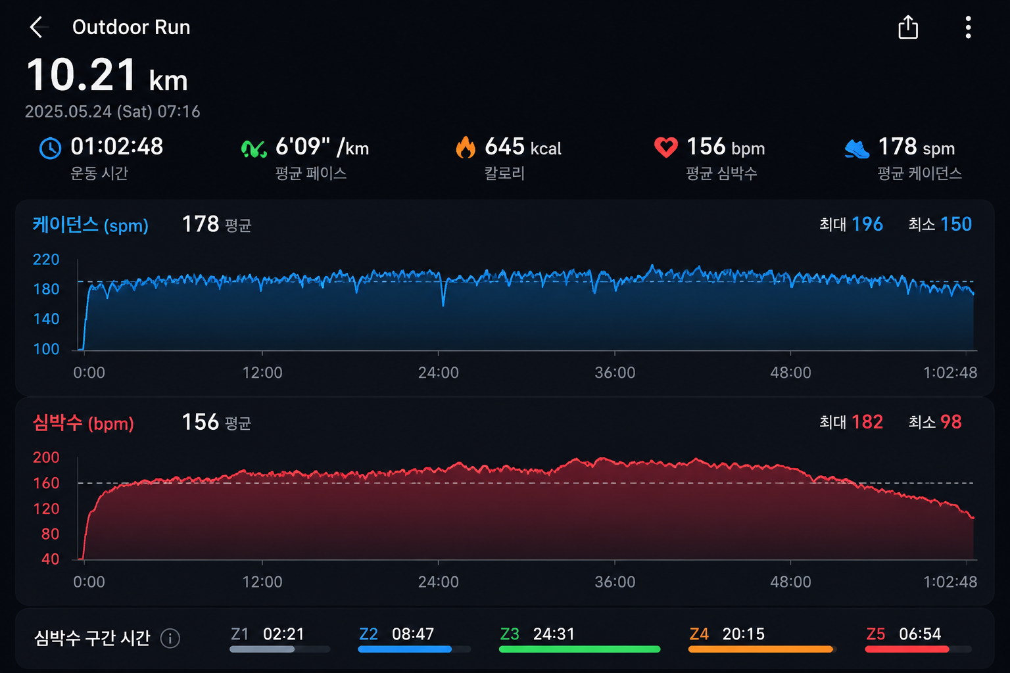
Task: Tap the 운동 시간 label
Action: click(99, 174)
